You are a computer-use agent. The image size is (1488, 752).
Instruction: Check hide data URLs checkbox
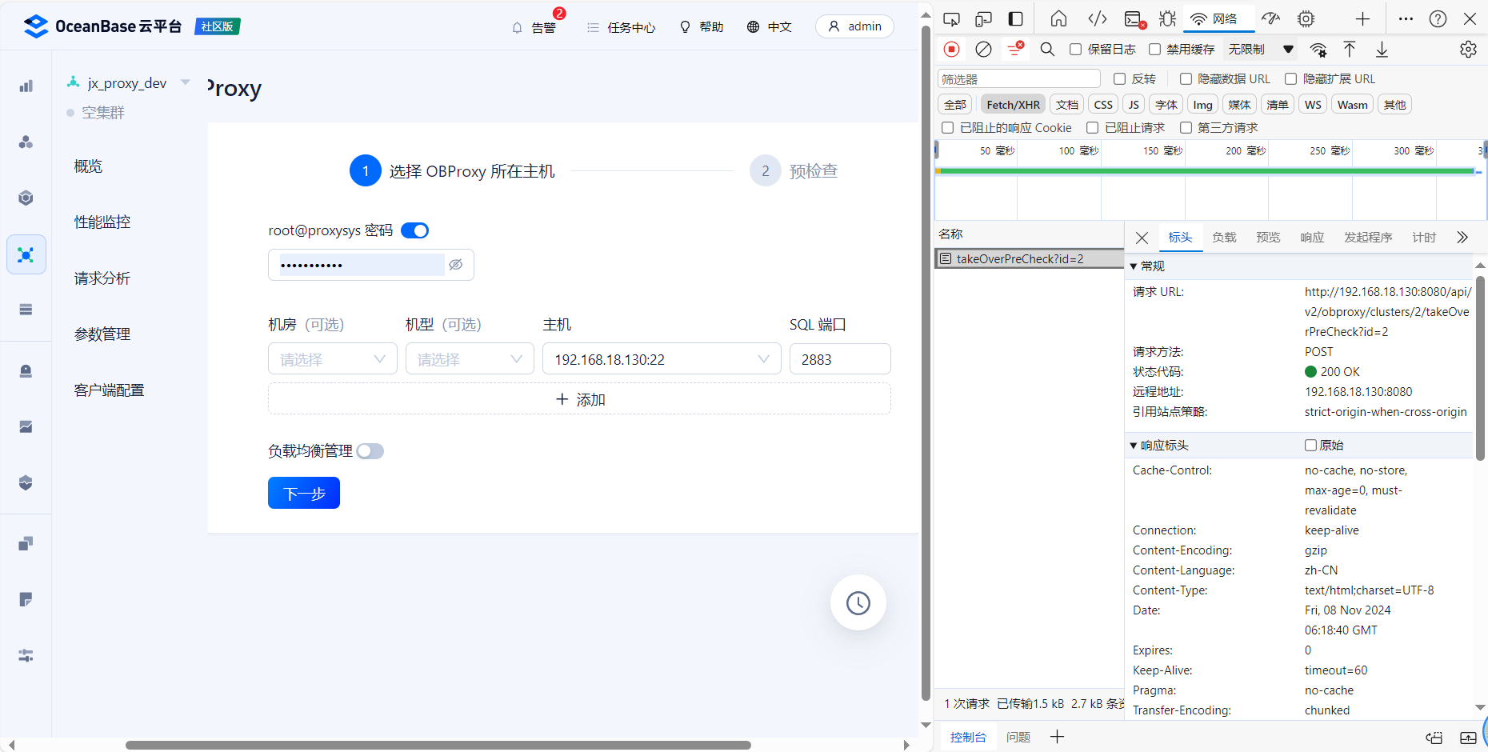[x=1186, y=78]
